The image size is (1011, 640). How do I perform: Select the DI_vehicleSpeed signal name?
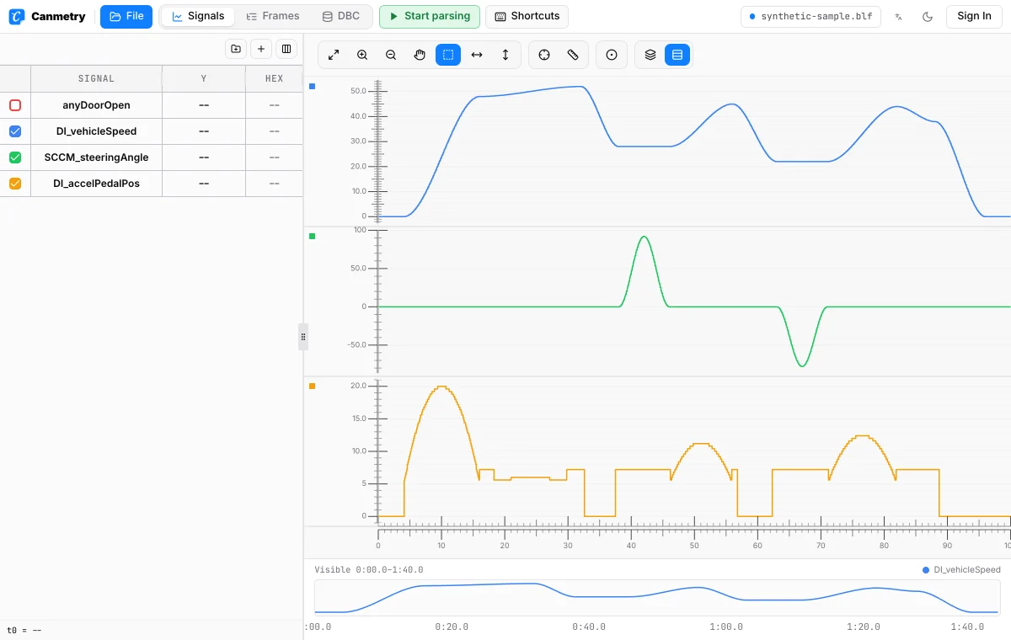96,131
